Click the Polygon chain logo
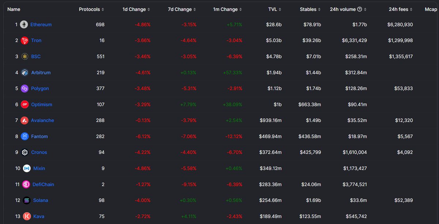 (24, 88)
